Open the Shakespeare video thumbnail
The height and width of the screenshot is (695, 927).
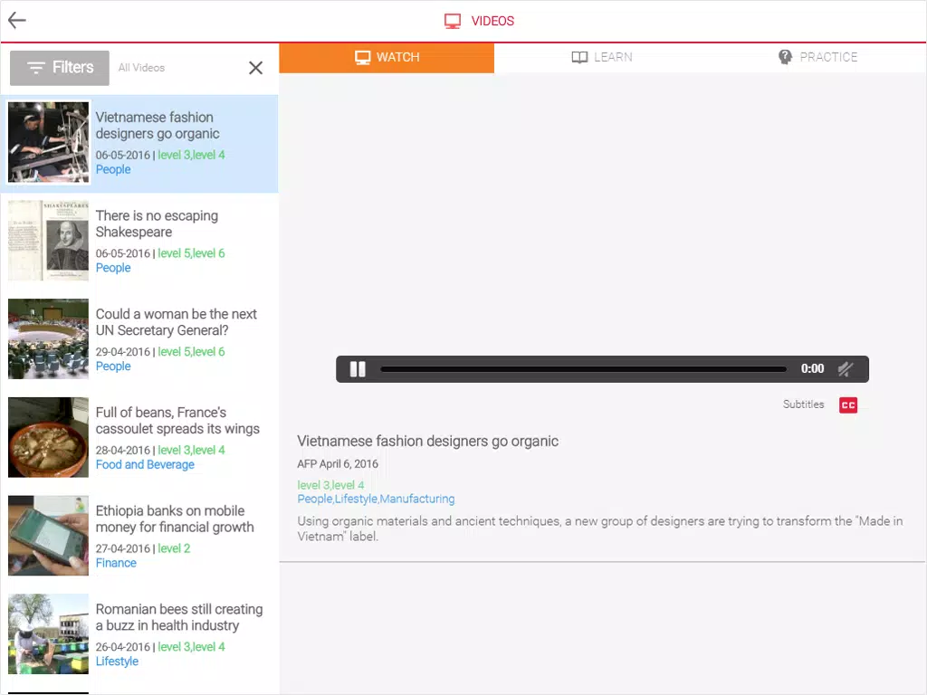coord(49,241)
